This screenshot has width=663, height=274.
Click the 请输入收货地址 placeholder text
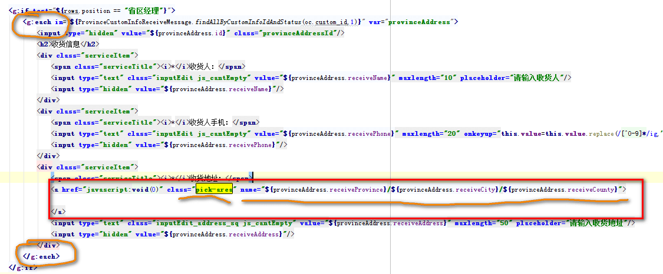598,223
